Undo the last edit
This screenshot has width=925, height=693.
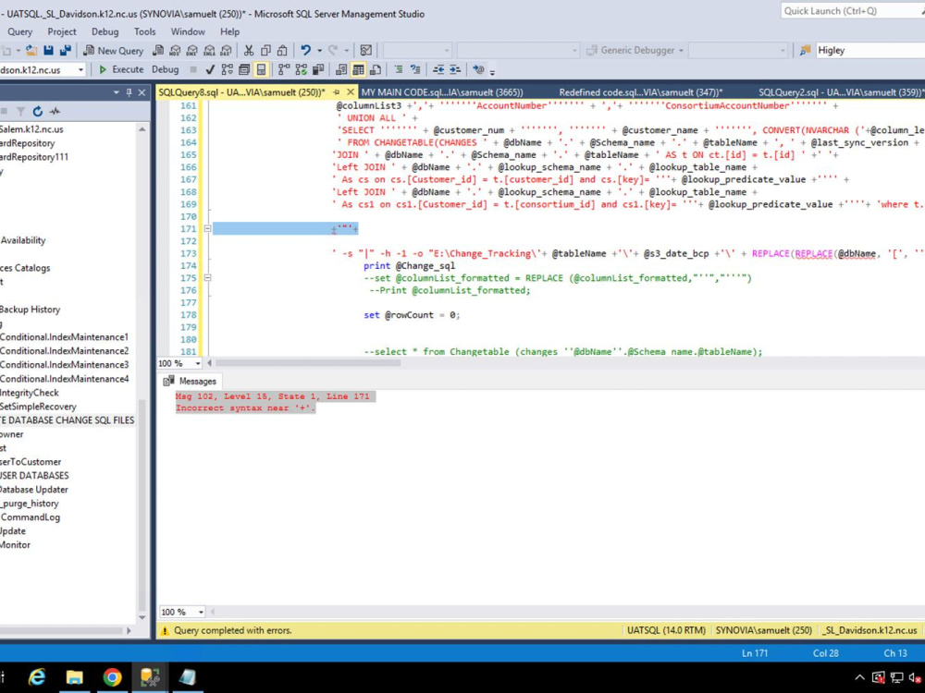[x=305, y=51]
